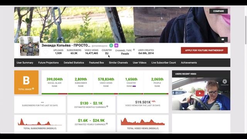Image resolution: width=247 pixels, height=139 pixels.
Task: Click the purple camera badge icon
Action: click(116, 46)
